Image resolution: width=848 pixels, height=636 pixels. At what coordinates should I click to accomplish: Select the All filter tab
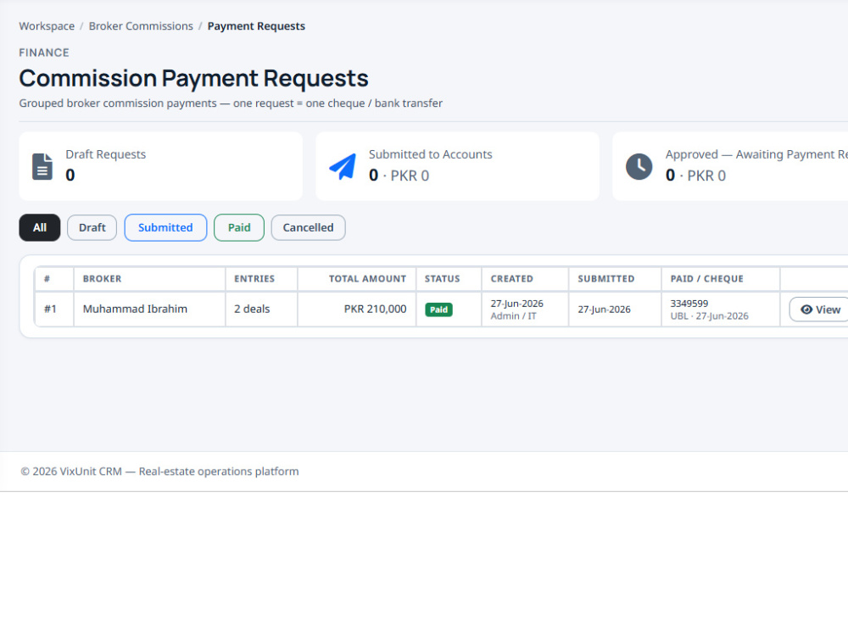[40, 227]
